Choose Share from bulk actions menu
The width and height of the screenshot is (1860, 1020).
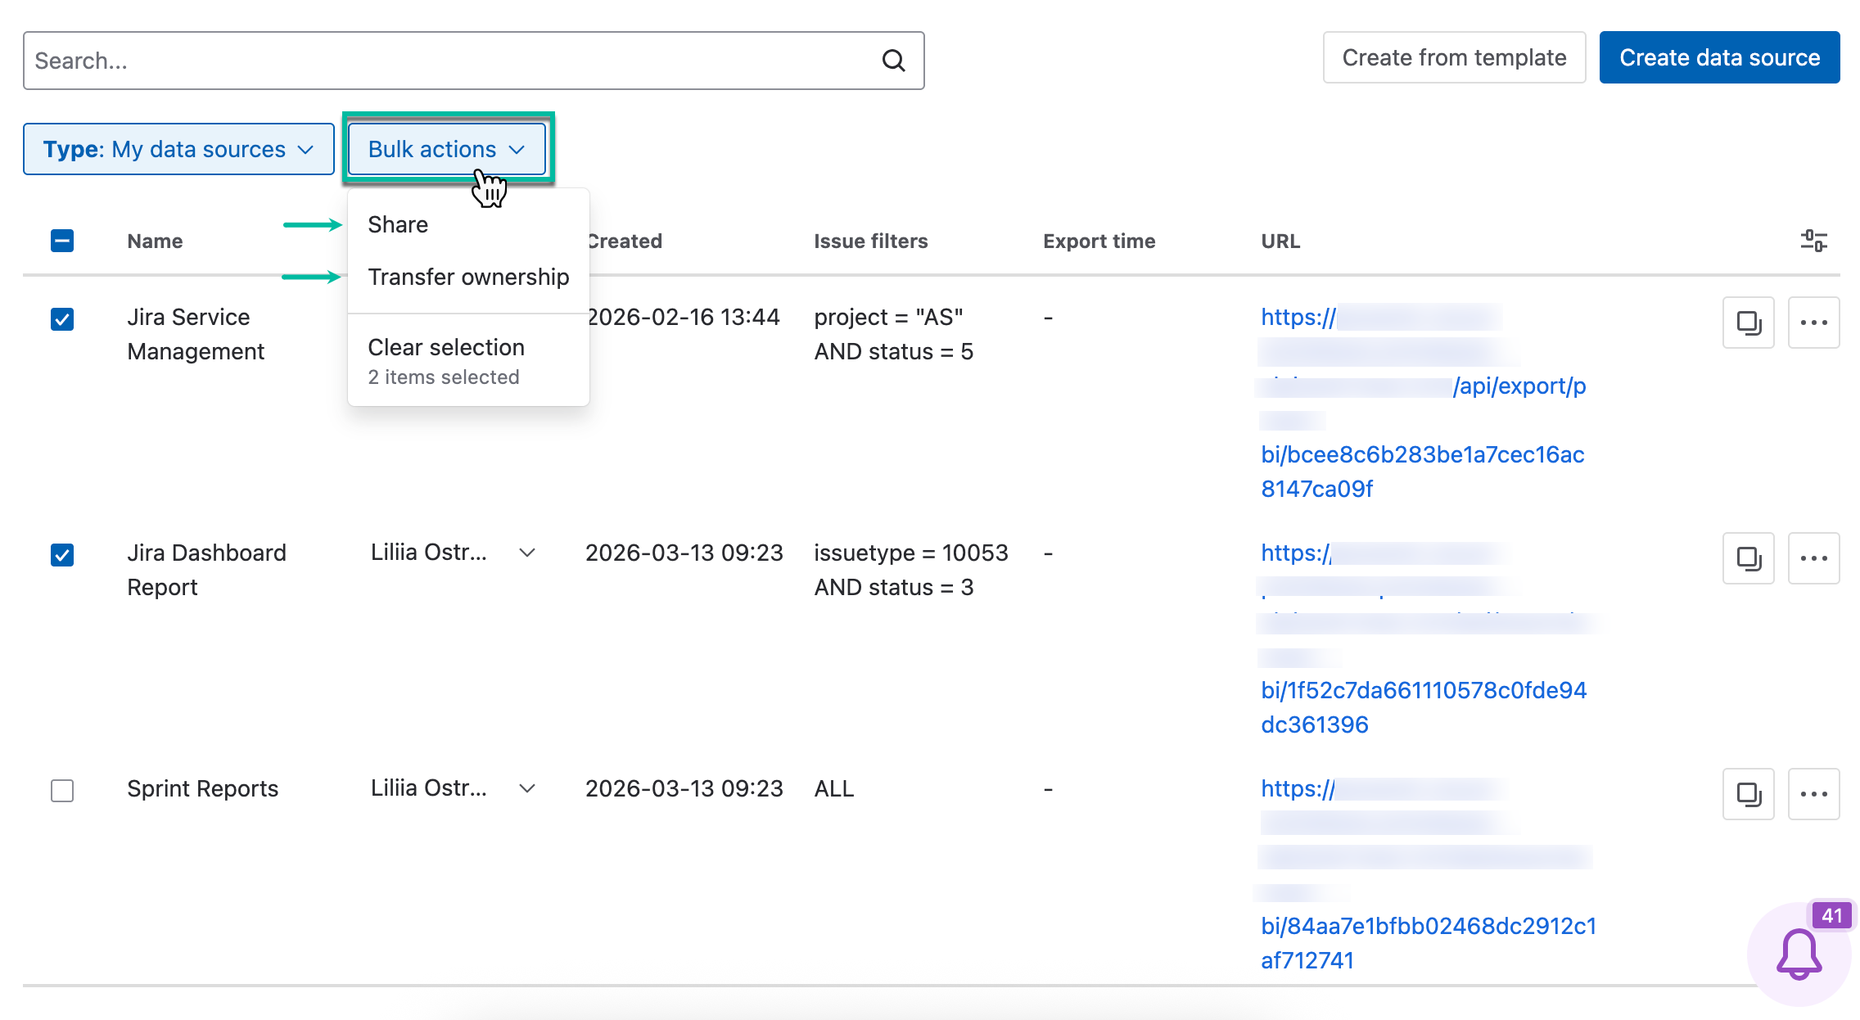click(x=398, y=224)
